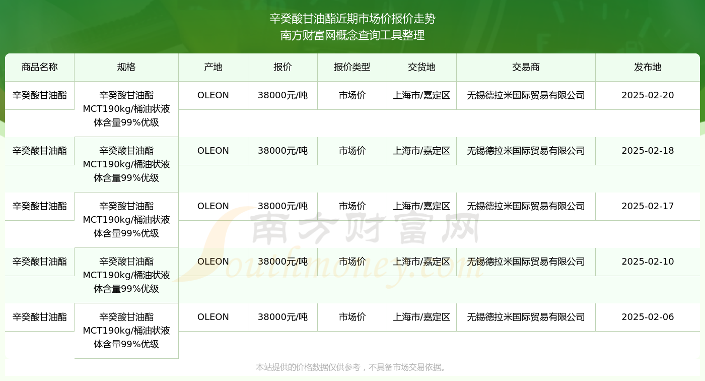
Task: Click 38000元/吨 price in 2025-02-20 row
Action: 283,95
